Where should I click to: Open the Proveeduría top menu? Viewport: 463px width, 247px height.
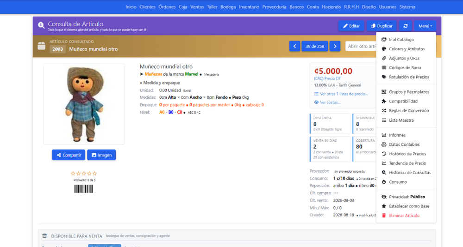coord(274,7)
